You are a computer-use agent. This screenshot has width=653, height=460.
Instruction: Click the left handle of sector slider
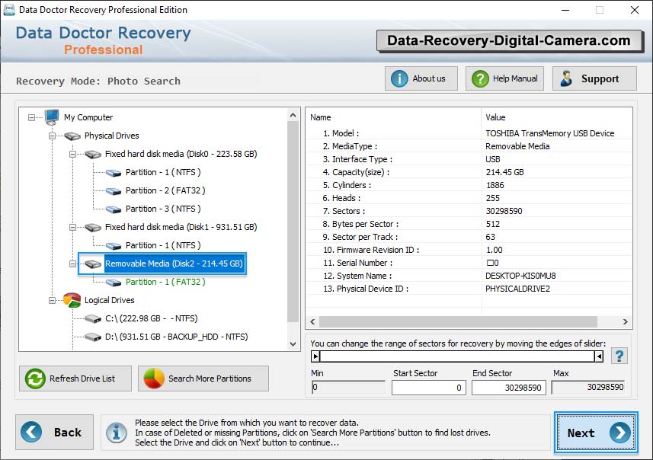[x=315, y=356]
